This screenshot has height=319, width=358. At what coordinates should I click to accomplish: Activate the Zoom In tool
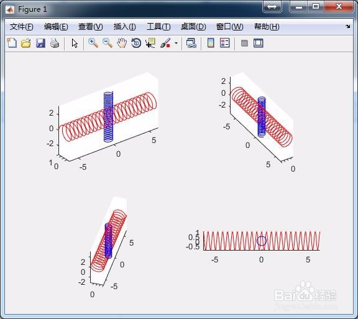click(x=93, y=43)
